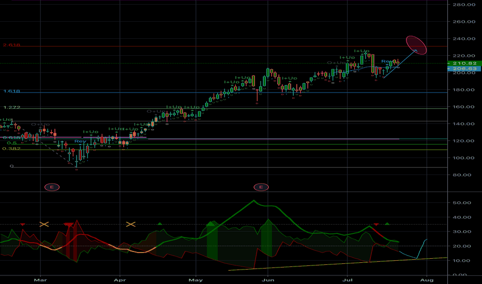The width and height of the screenshot is (482, 284).
Task: Select the 0.5 Fibonacci level label
Action: (12, 143)
